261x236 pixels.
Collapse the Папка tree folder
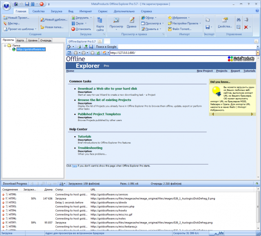tap(5, 45)
